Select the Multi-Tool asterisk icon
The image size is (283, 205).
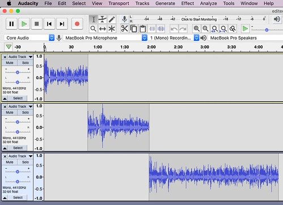[x=112, y=29]
